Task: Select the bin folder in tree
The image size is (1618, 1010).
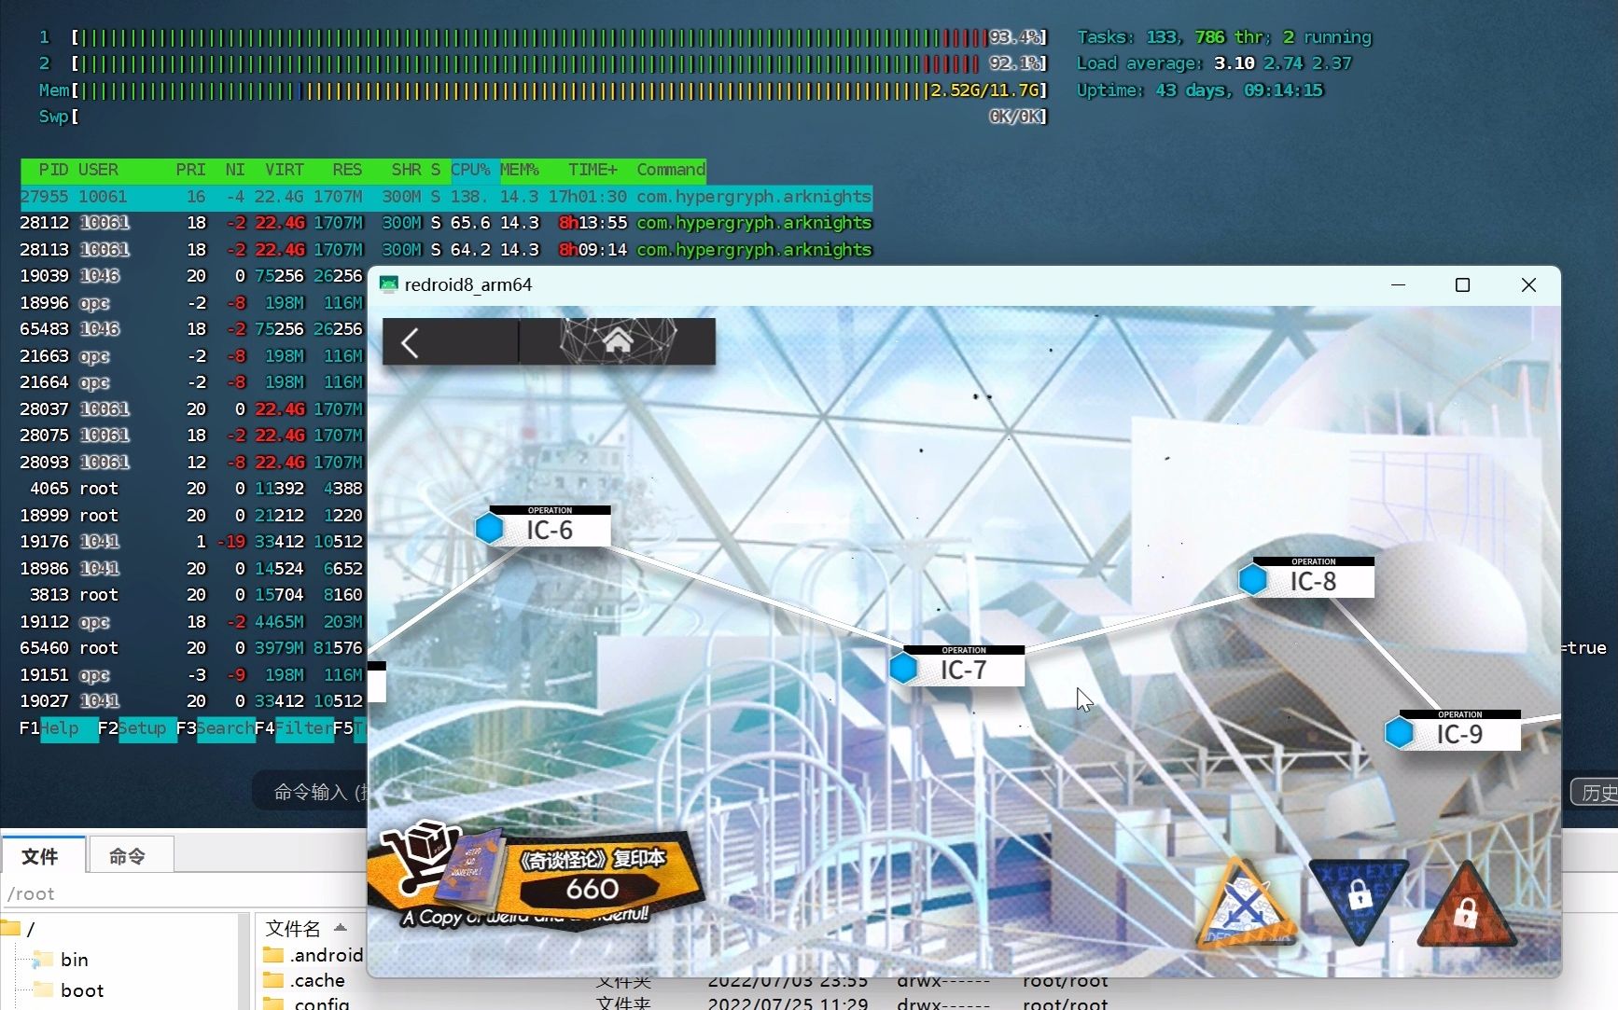Action: click(x=74, y=959)
